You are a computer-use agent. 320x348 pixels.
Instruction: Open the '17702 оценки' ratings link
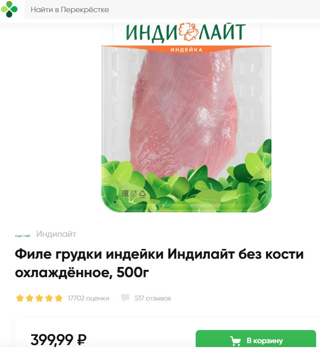pos(88,298)
